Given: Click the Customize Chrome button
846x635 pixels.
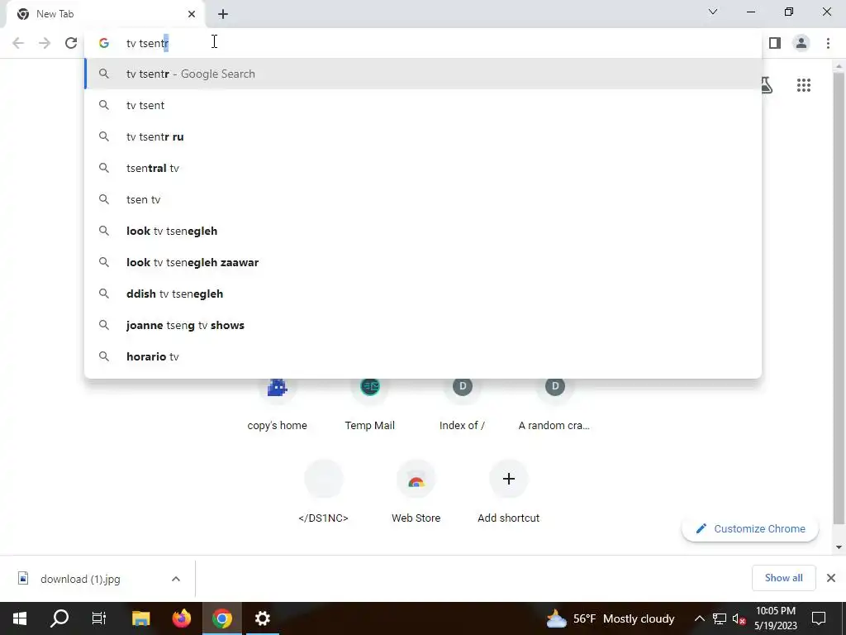Looking at the screenshot, I should (x=750, y=528).
